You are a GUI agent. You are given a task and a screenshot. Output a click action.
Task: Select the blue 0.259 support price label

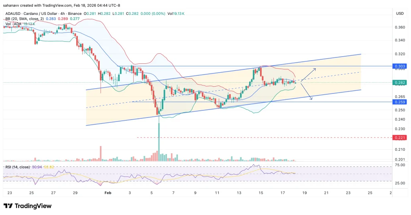point(400,102)
